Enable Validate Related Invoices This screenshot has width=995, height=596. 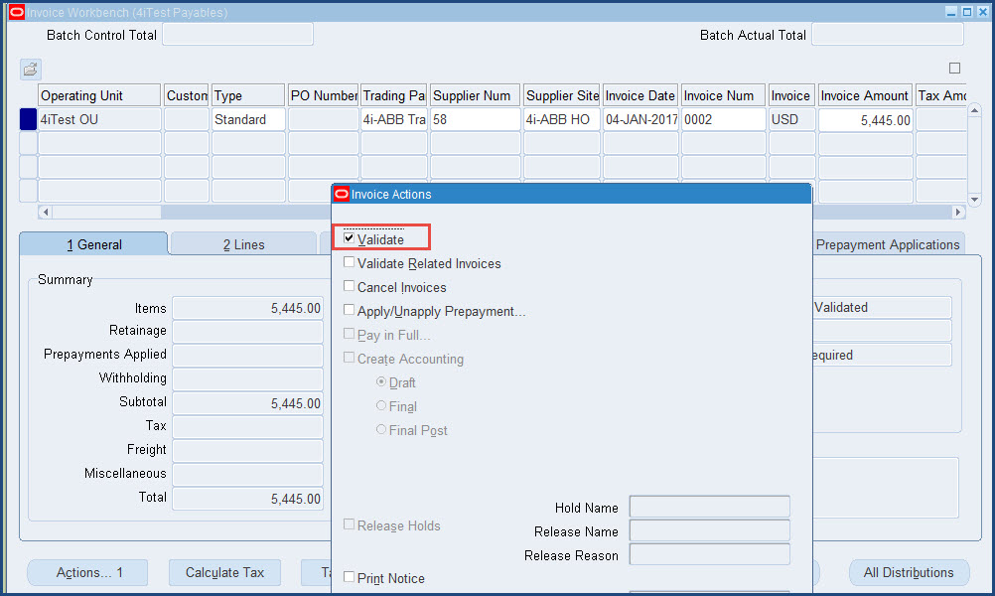[349, 264]
